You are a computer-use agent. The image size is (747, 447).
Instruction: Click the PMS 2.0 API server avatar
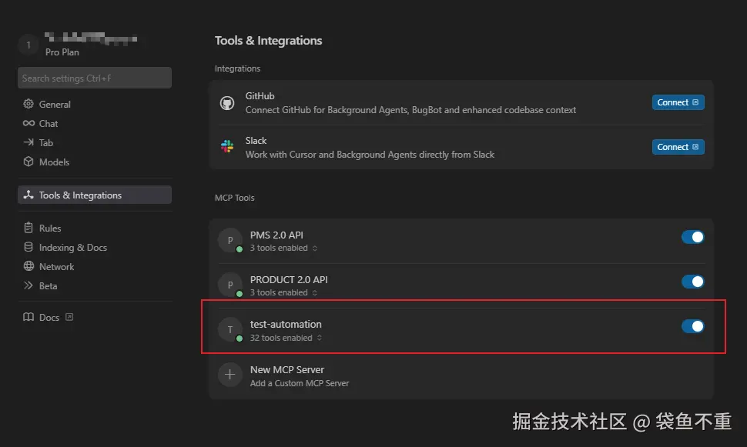tap(230, 240)
